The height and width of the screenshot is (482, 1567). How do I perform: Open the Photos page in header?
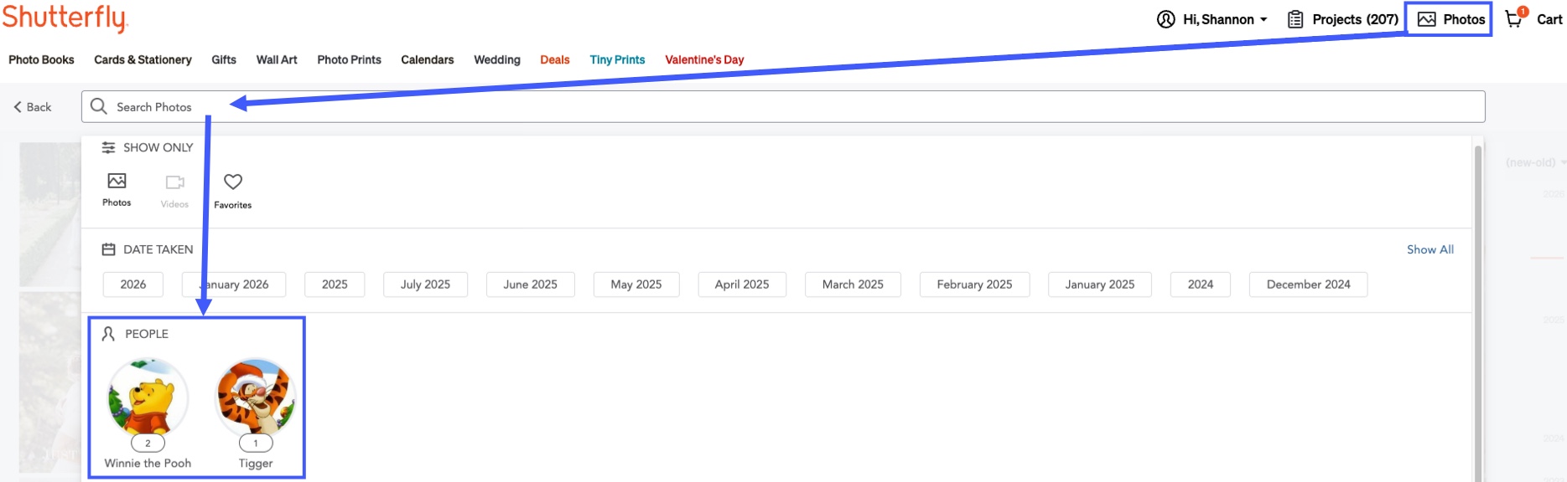pyautogui.click(x=1450, y=19)
